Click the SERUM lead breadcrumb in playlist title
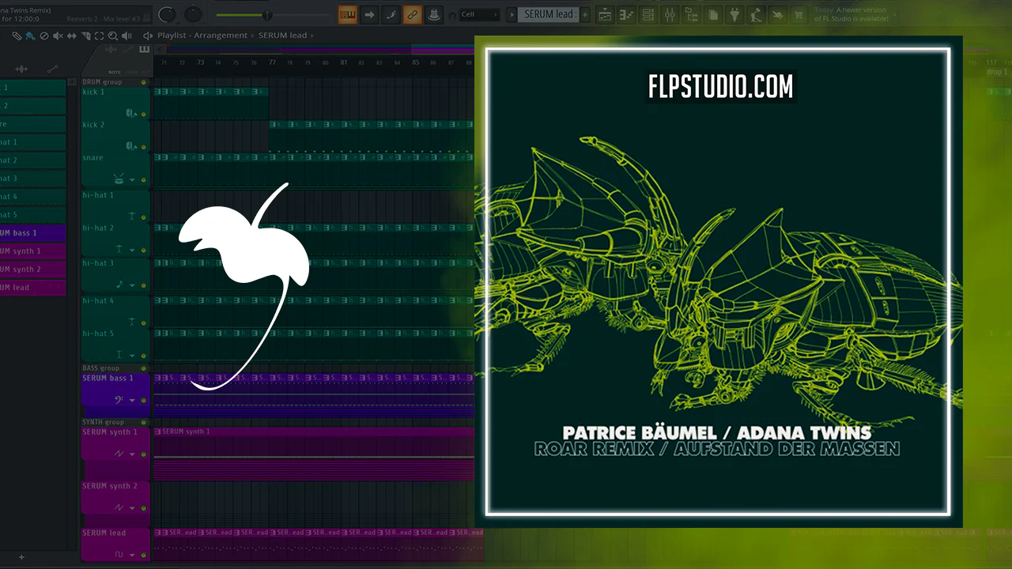The width and height of the screenshot is (1012, 569). 282,36
